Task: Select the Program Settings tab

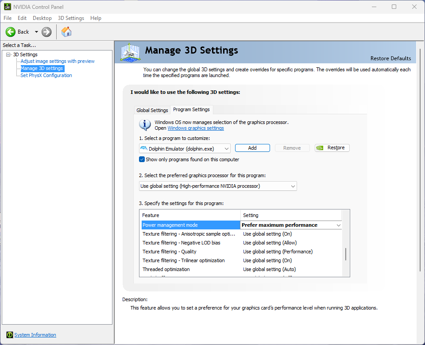Action: (x=191, y=109)
